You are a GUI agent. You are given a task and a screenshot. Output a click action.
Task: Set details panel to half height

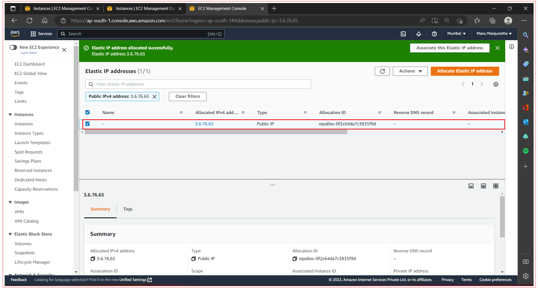[x=483, y=186]
